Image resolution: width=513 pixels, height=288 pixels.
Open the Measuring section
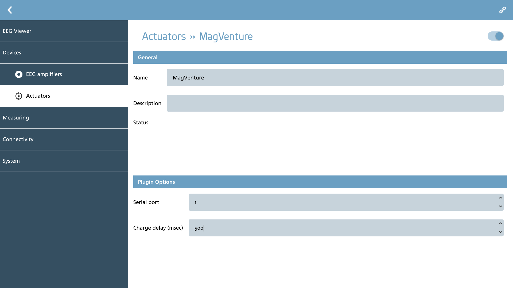pyautogui.click(x=64, y=118)
